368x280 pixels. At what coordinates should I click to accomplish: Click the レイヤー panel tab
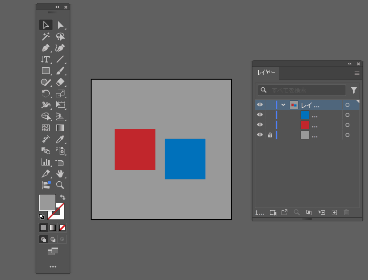pyautogui.click(x=266, y=73)
